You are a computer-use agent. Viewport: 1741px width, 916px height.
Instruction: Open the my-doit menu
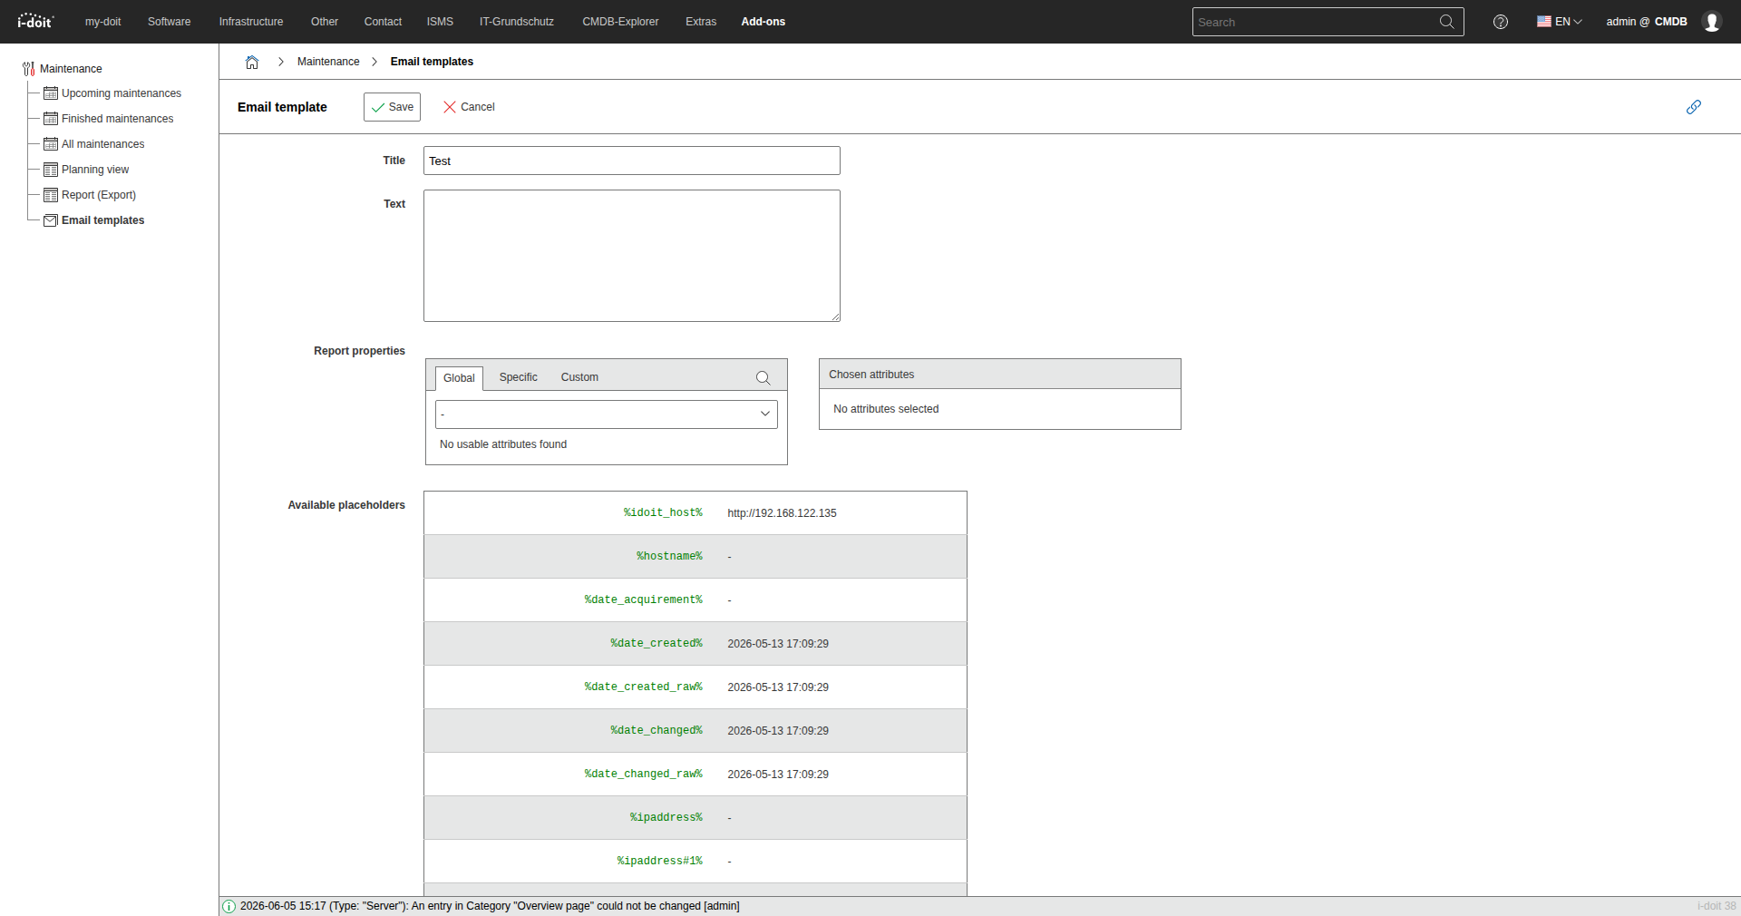click(102, 22)
